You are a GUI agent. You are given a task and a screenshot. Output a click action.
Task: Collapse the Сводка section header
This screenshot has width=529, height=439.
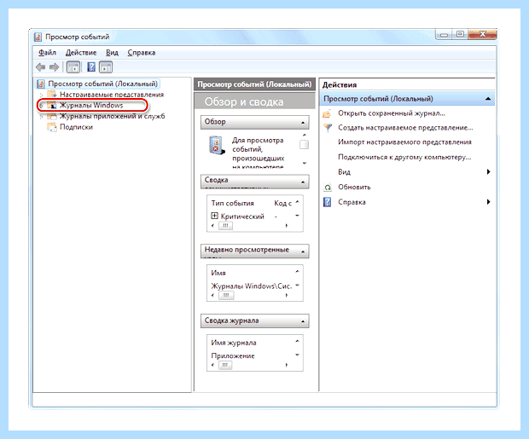click(x=303, y=182)
